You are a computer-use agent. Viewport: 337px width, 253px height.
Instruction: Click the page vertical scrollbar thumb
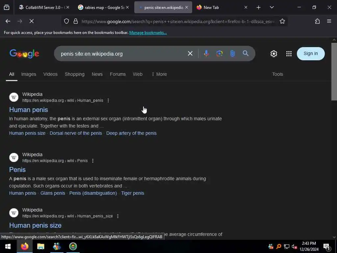pyautogui.click(x=334, y=71)
